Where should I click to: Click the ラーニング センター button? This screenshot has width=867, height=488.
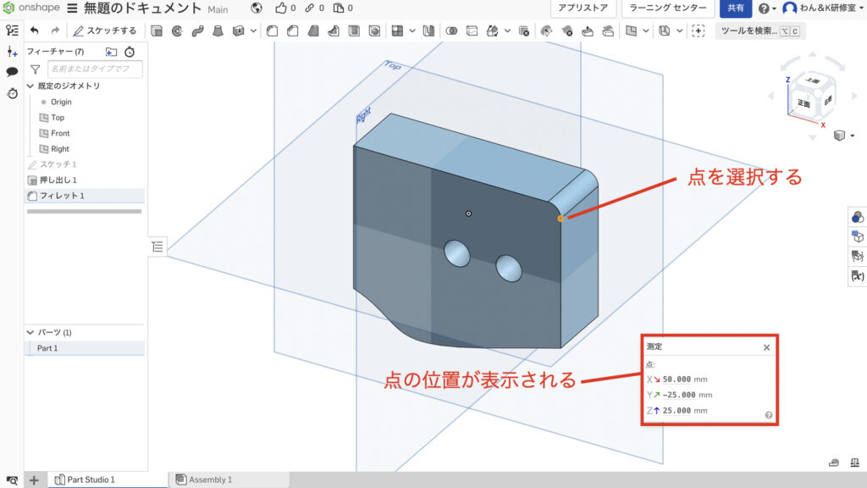(x=667, y=8)
